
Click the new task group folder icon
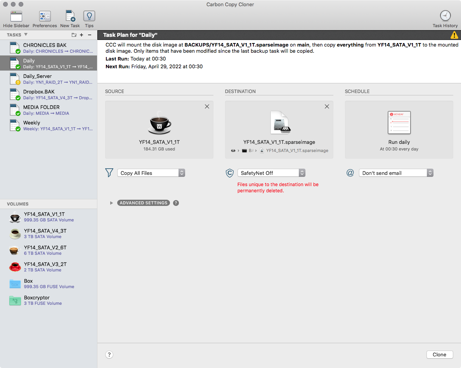coord(74,35)
